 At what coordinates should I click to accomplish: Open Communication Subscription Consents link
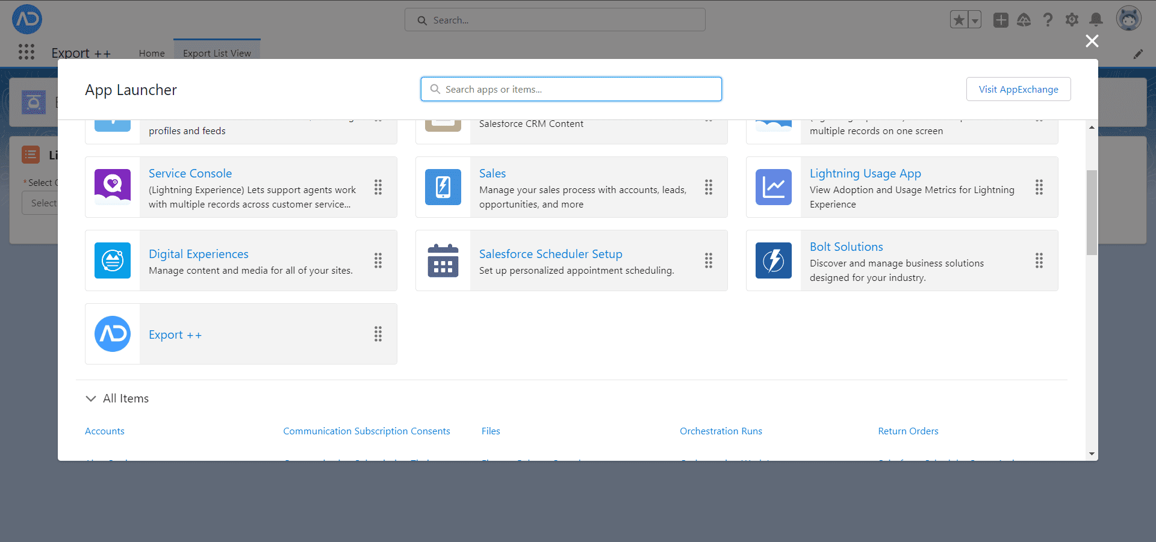[367, 431]
